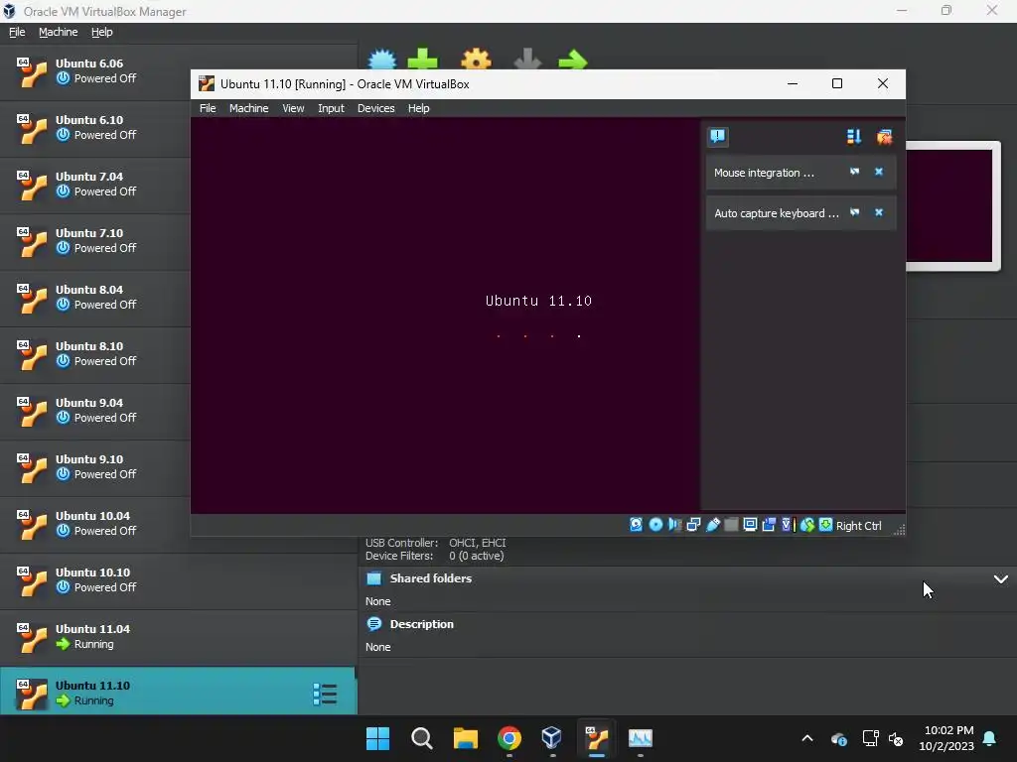The width and height of the screenshot is (1017, 762).
Task: Open the Manager File menu
Action: click(17, 32)
